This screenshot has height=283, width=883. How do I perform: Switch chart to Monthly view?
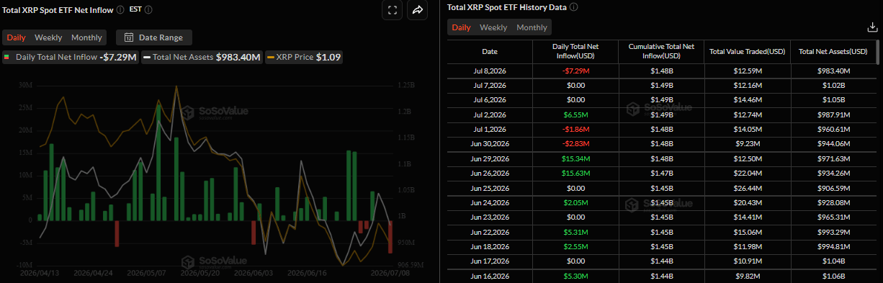click(x=86, y=37)
